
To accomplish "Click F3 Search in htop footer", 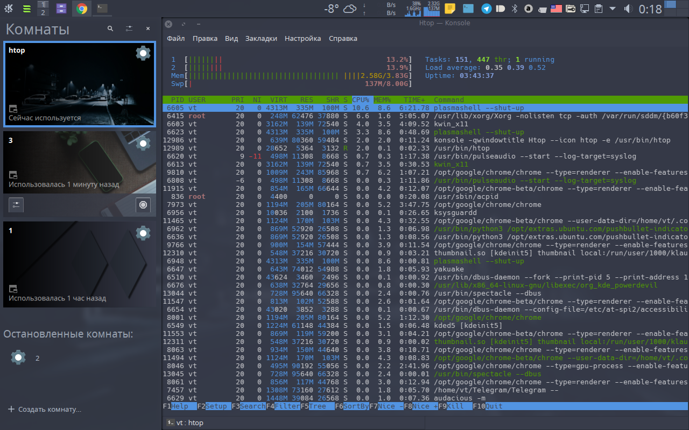I will pyautogui.click(x=249, y=406).
